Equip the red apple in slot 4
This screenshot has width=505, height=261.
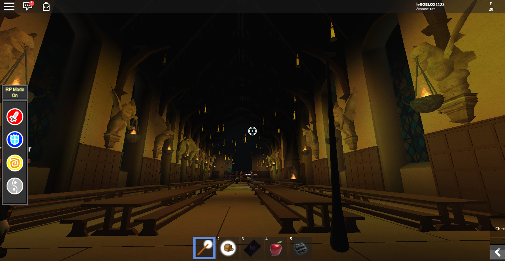pos(276,248)
